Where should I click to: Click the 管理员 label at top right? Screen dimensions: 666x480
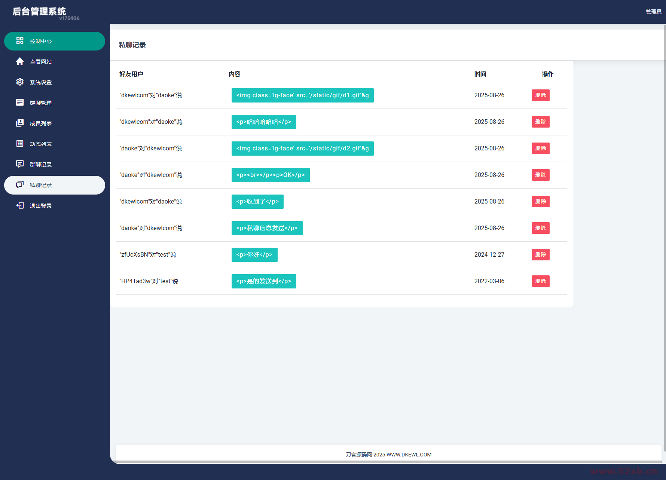coord(653,12)
